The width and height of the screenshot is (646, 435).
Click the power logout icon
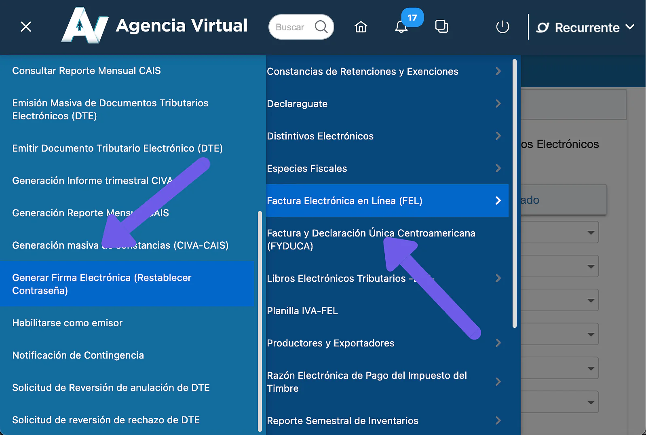point(502,27)
